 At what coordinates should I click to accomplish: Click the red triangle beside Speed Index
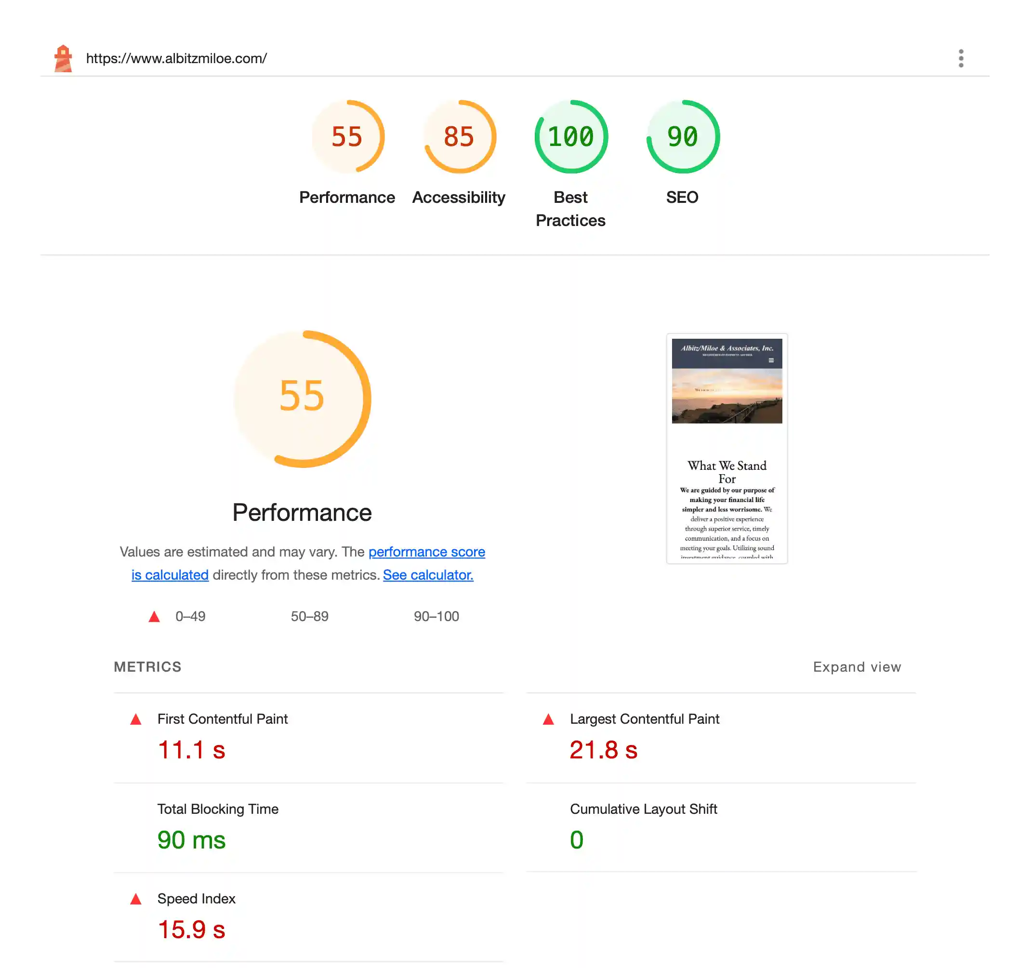click(136, 899)
